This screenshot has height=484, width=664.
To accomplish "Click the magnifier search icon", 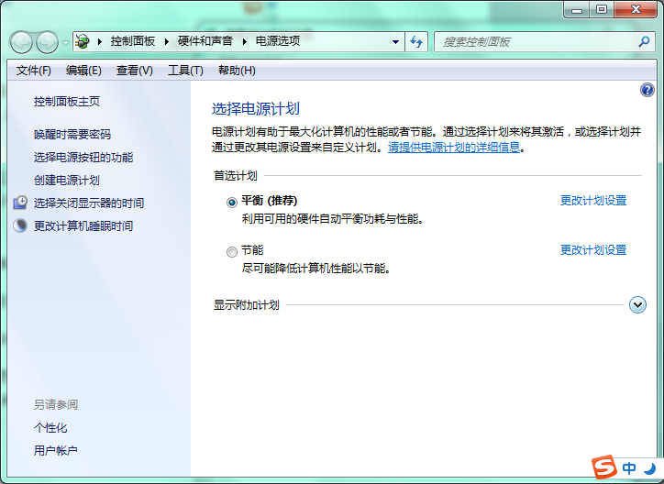I will 644,41.
